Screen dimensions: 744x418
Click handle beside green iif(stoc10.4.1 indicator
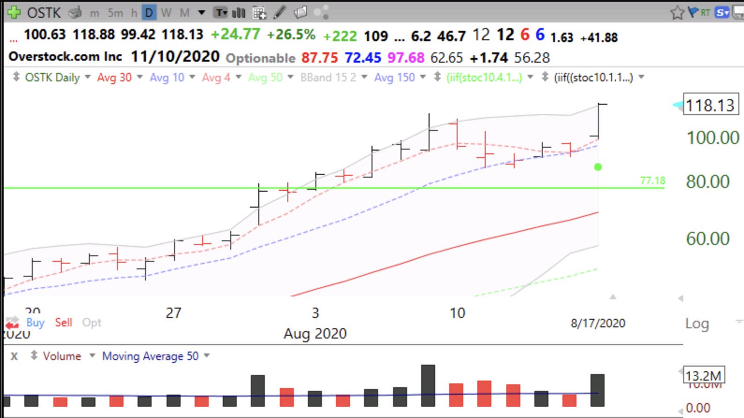(x=438, y=77)
